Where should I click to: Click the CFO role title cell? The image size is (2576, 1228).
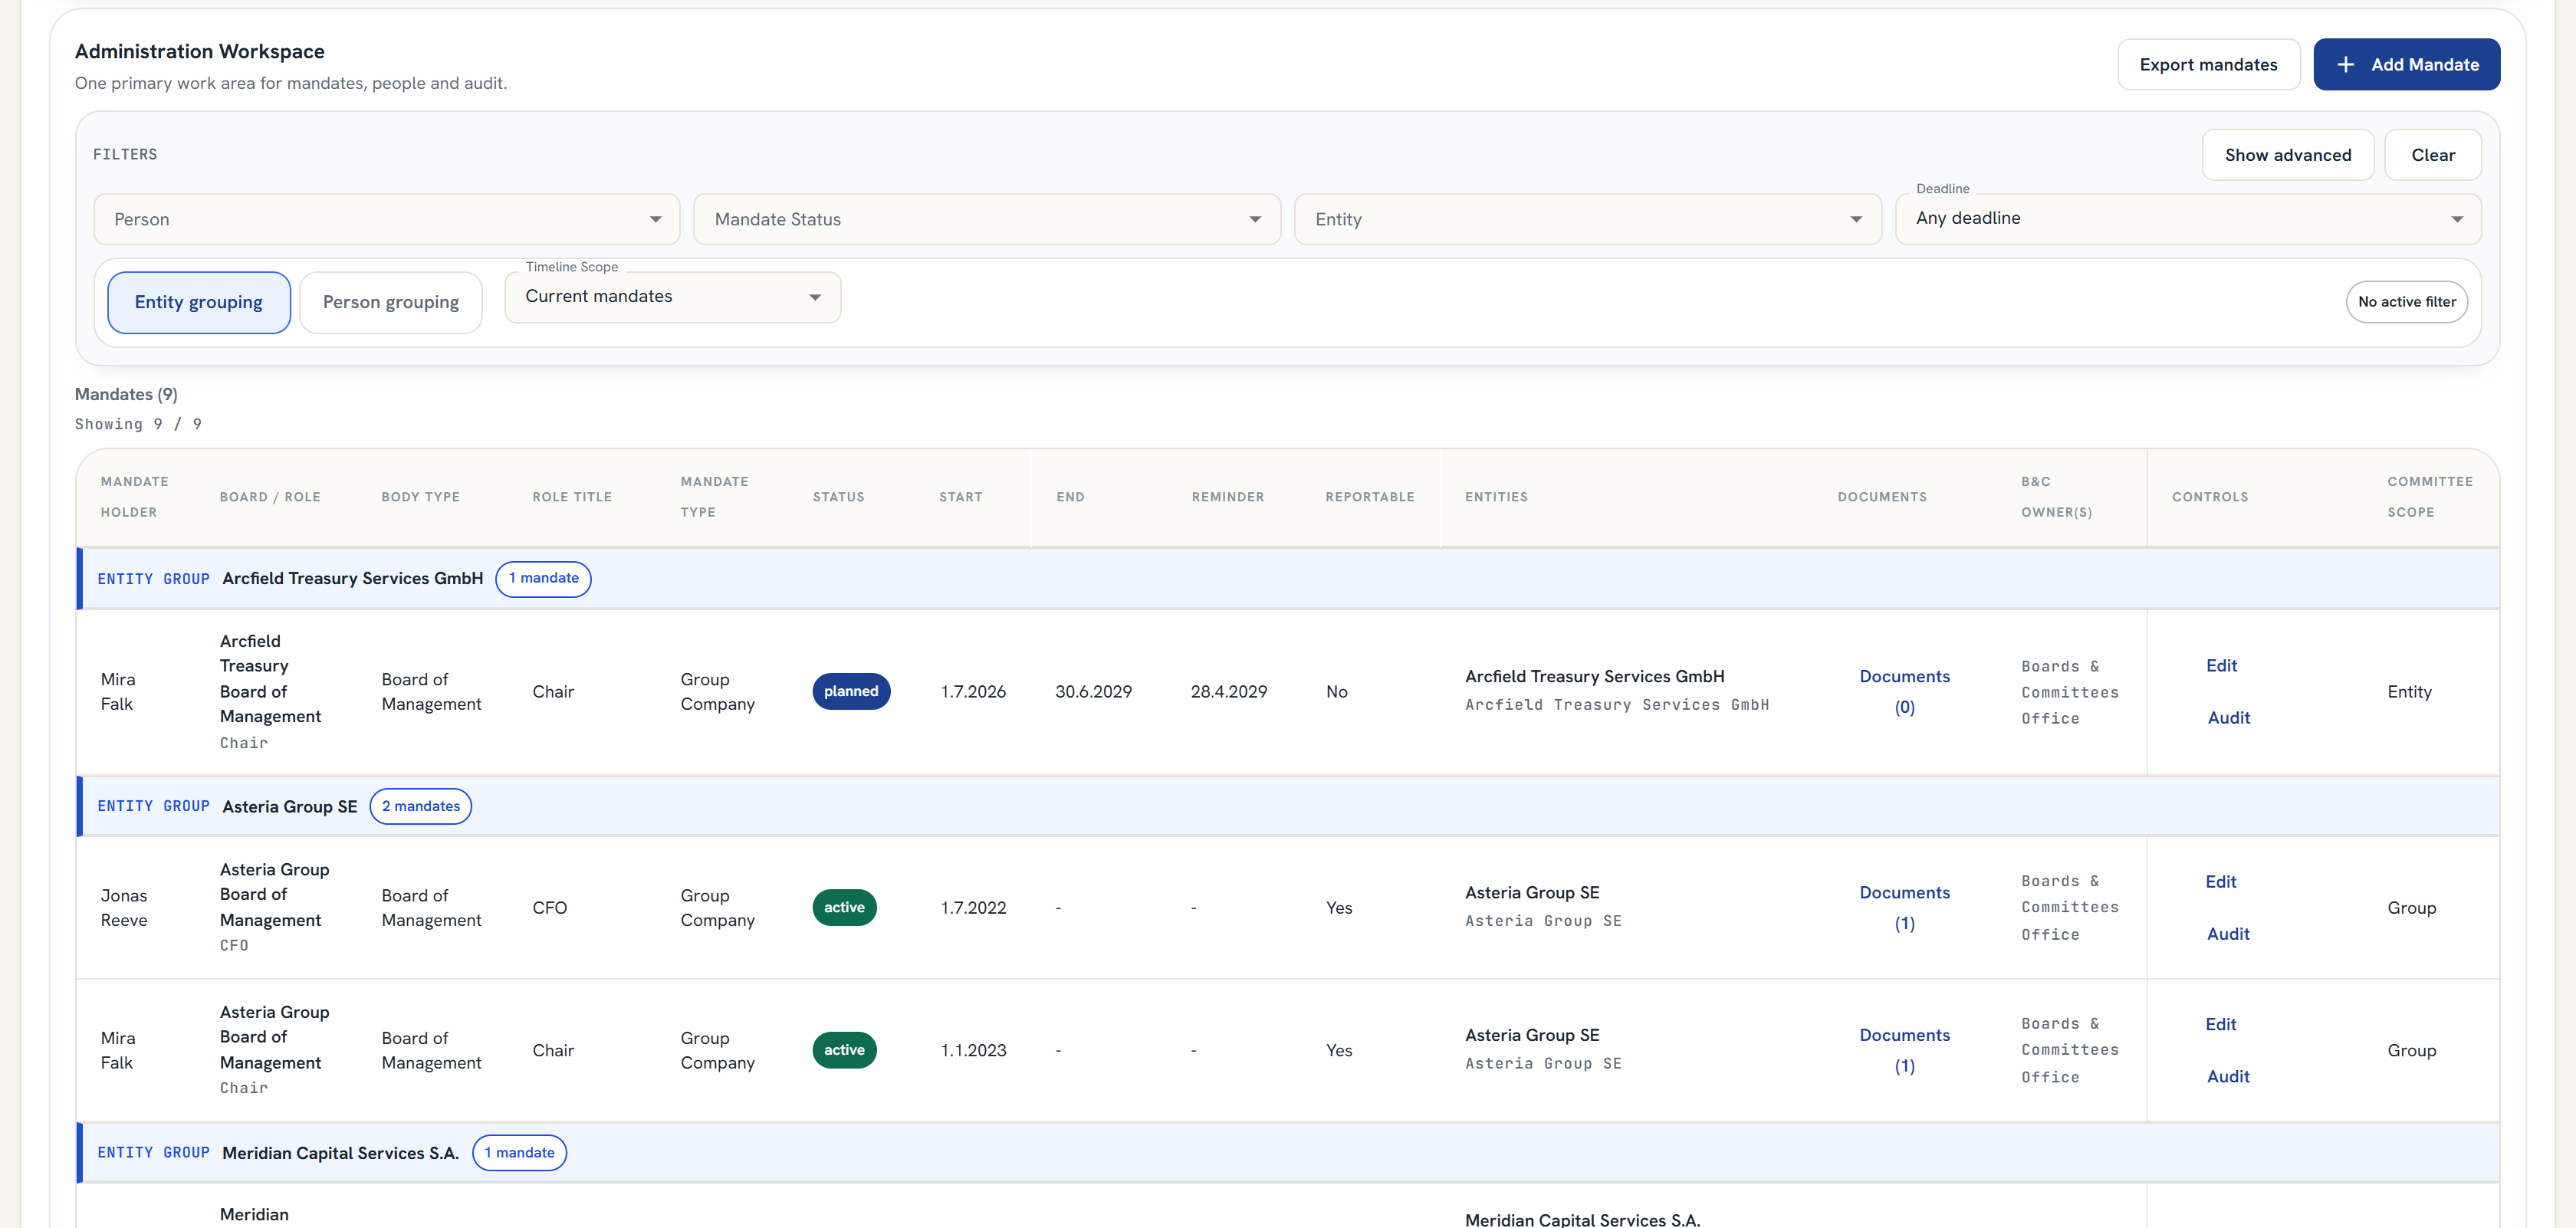[549, 908]
